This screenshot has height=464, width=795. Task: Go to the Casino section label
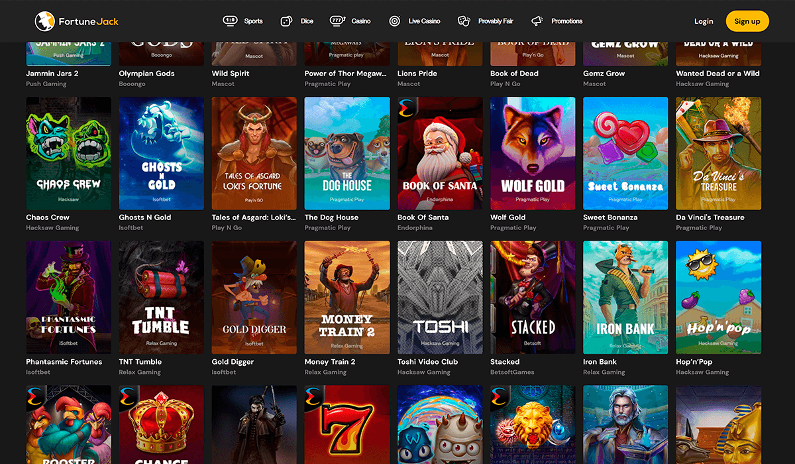click(x=361, y=21)
